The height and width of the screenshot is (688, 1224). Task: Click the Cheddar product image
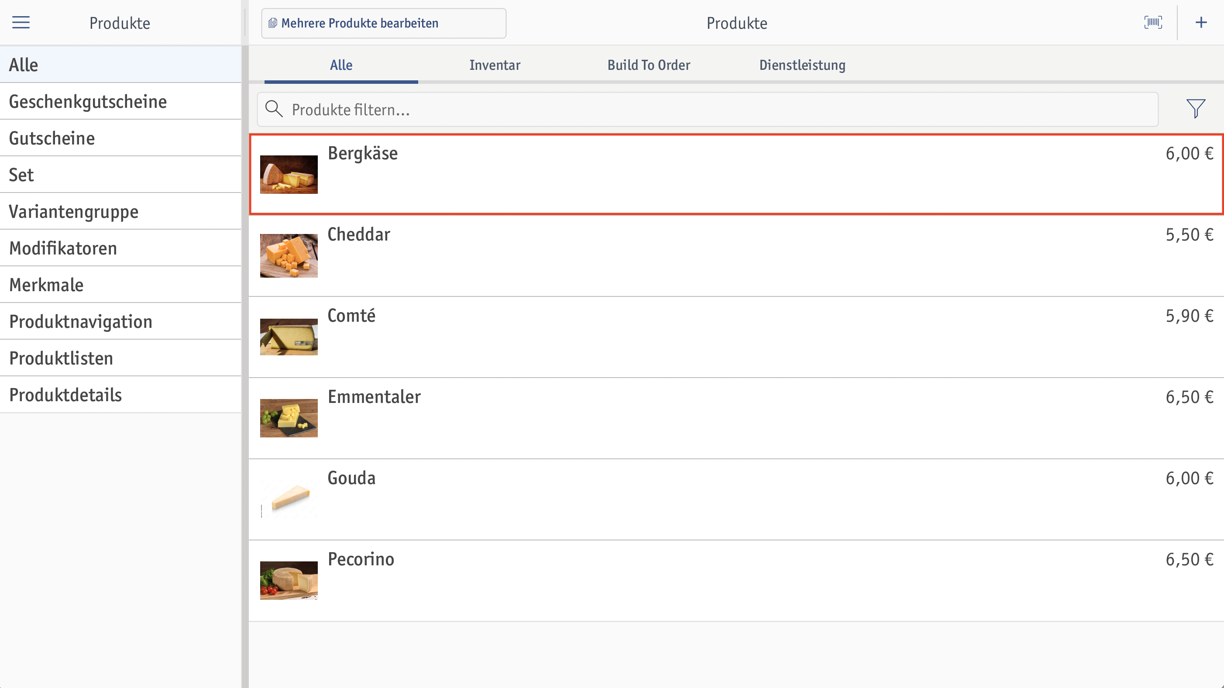[289, 256]
